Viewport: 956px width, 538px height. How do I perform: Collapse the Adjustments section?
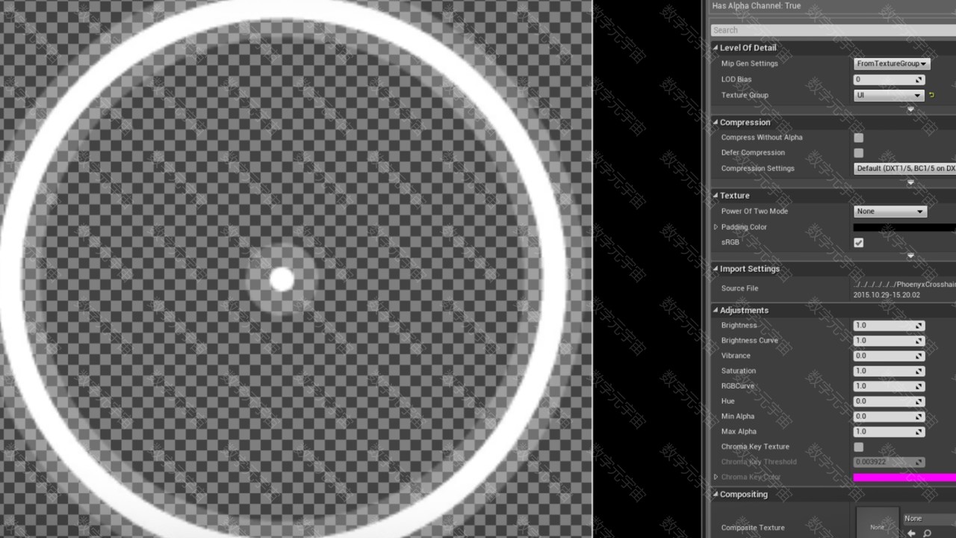[x=716, y=310]
